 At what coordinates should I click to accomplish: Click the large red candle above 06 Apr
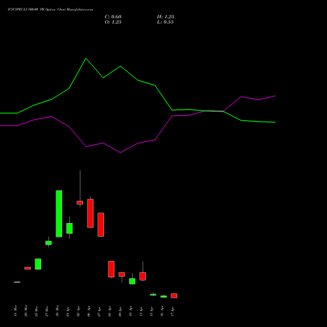click(x=90, y=213)
